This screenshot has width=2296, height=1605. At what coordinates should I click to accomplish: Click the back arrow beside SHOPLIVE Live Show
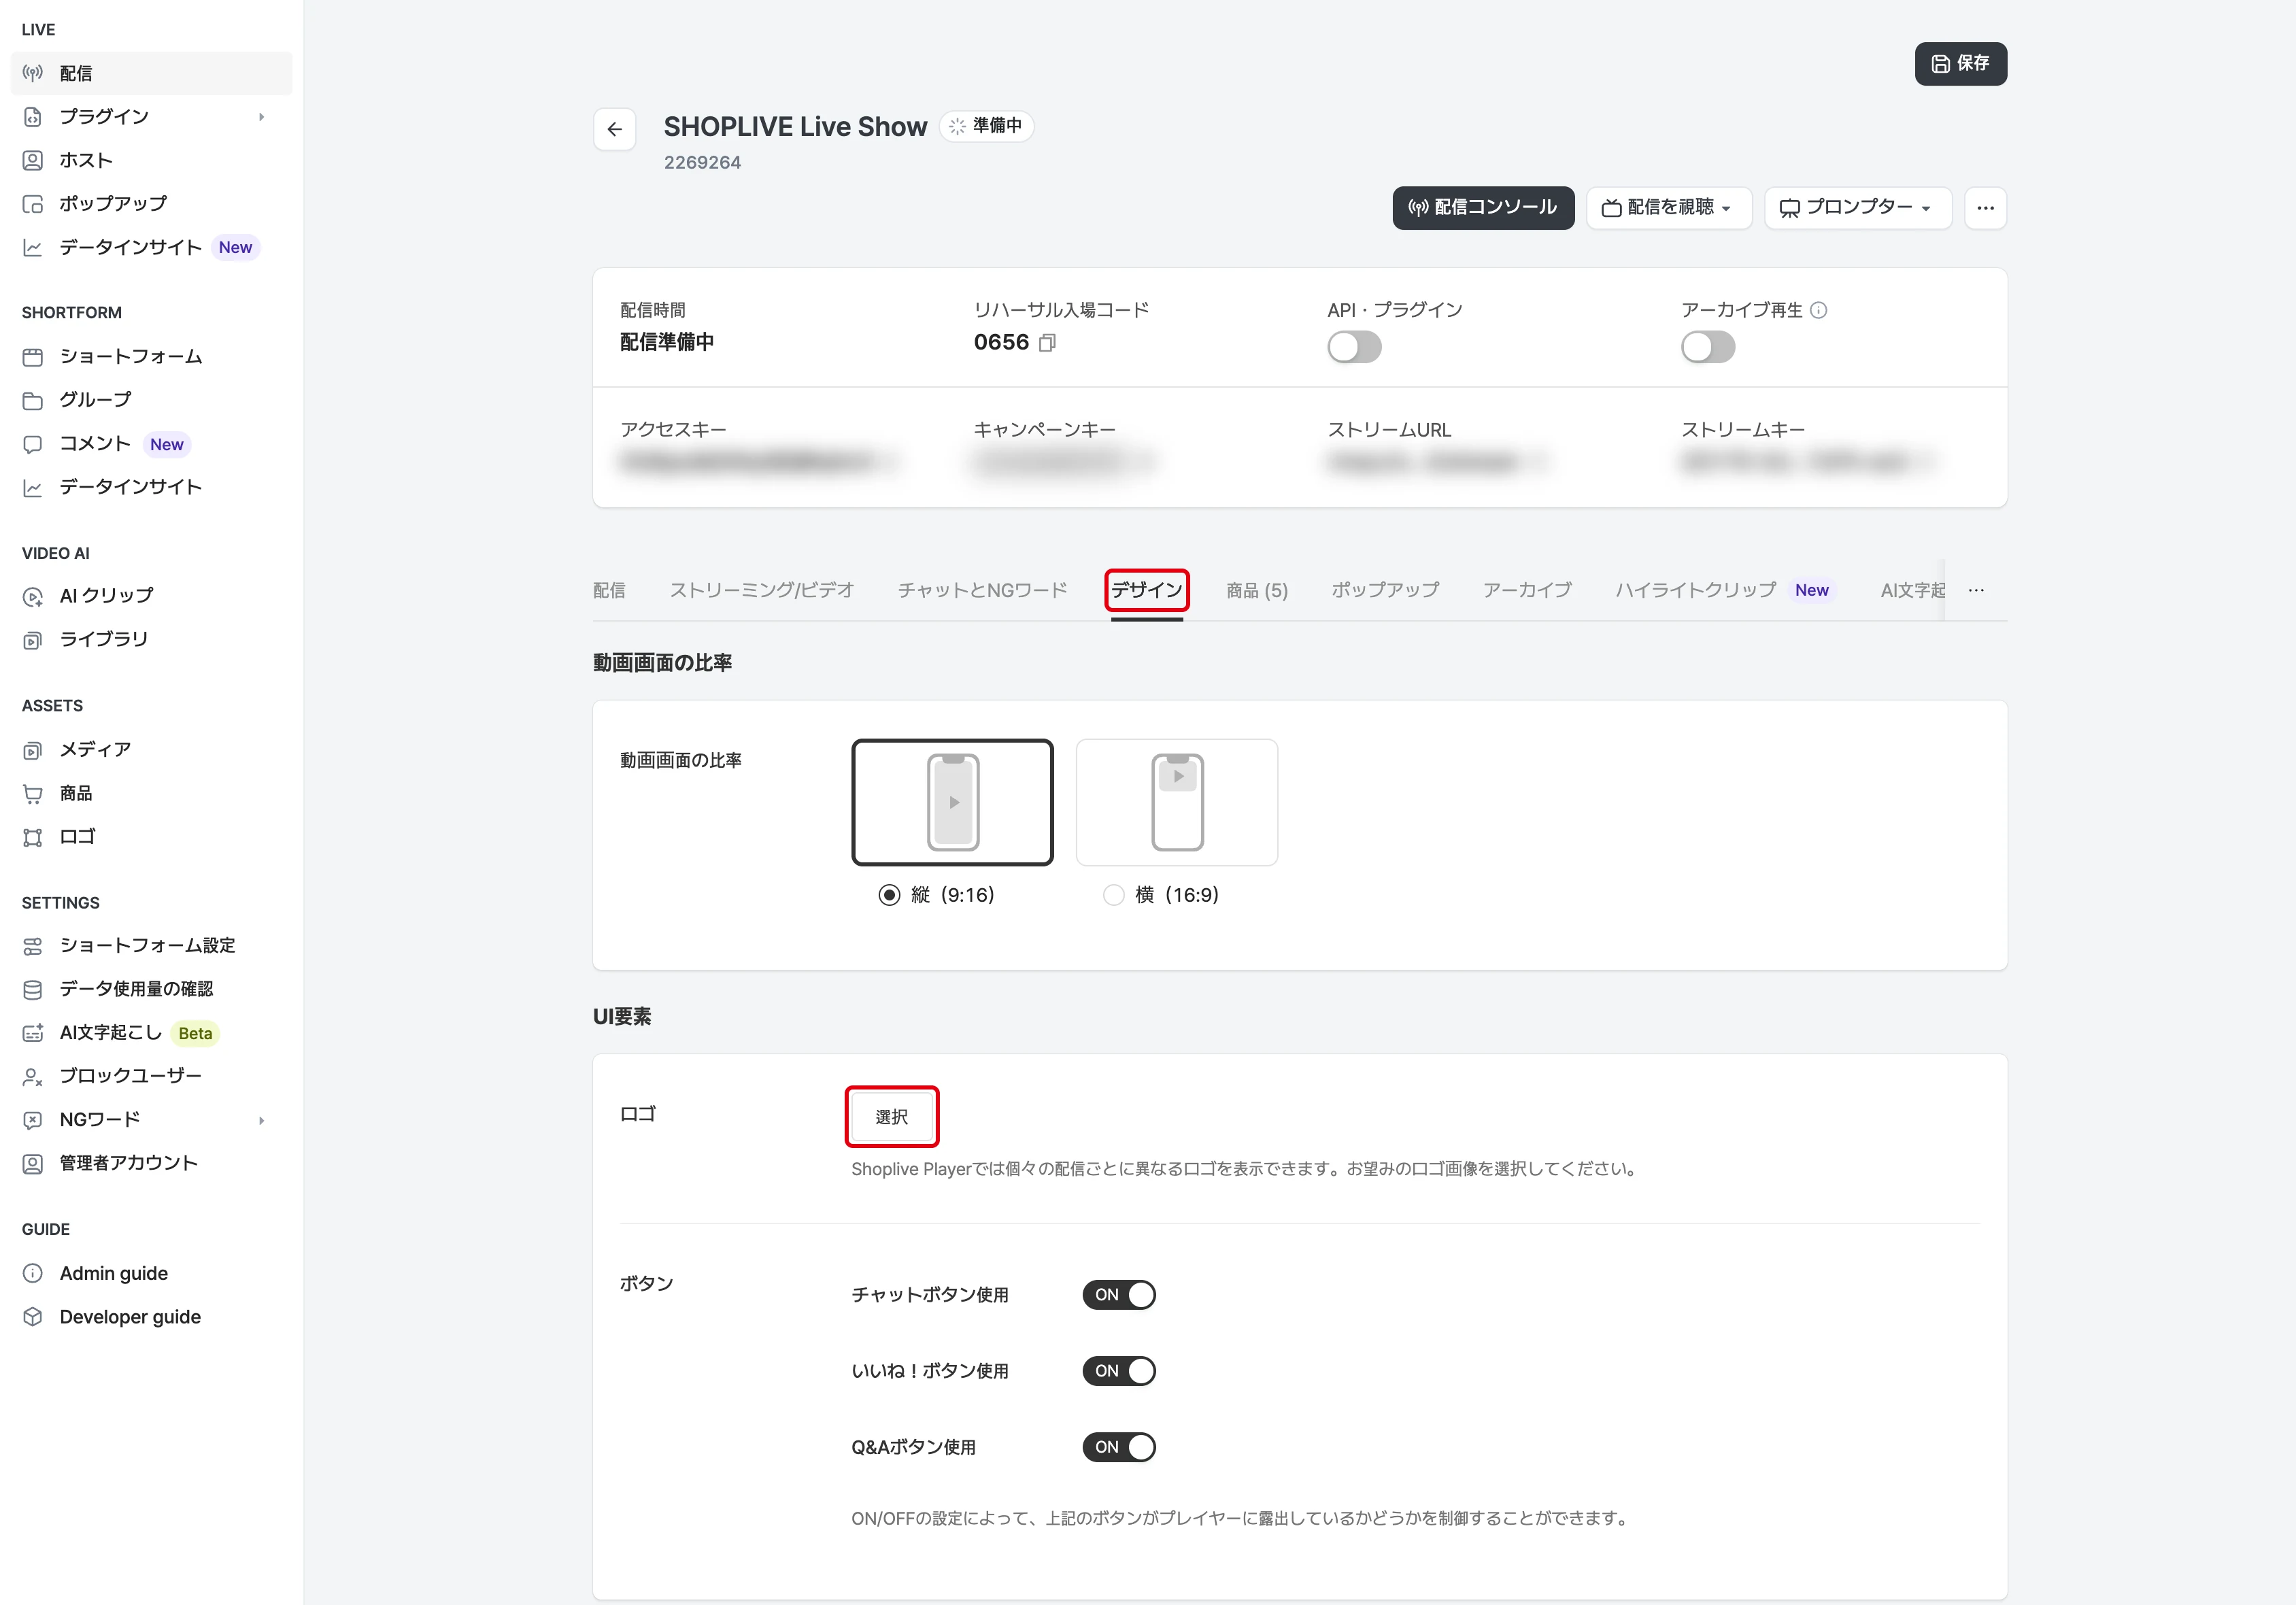tap(614, 129)
